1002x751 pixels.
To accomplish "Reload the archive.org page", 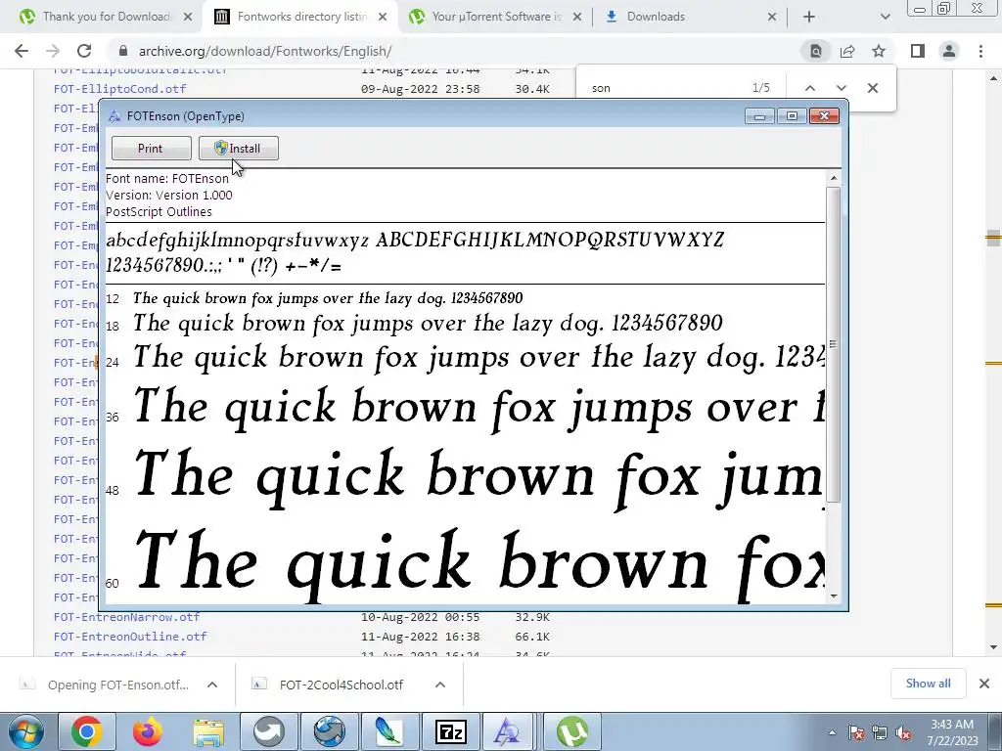I will click(84, 51).
